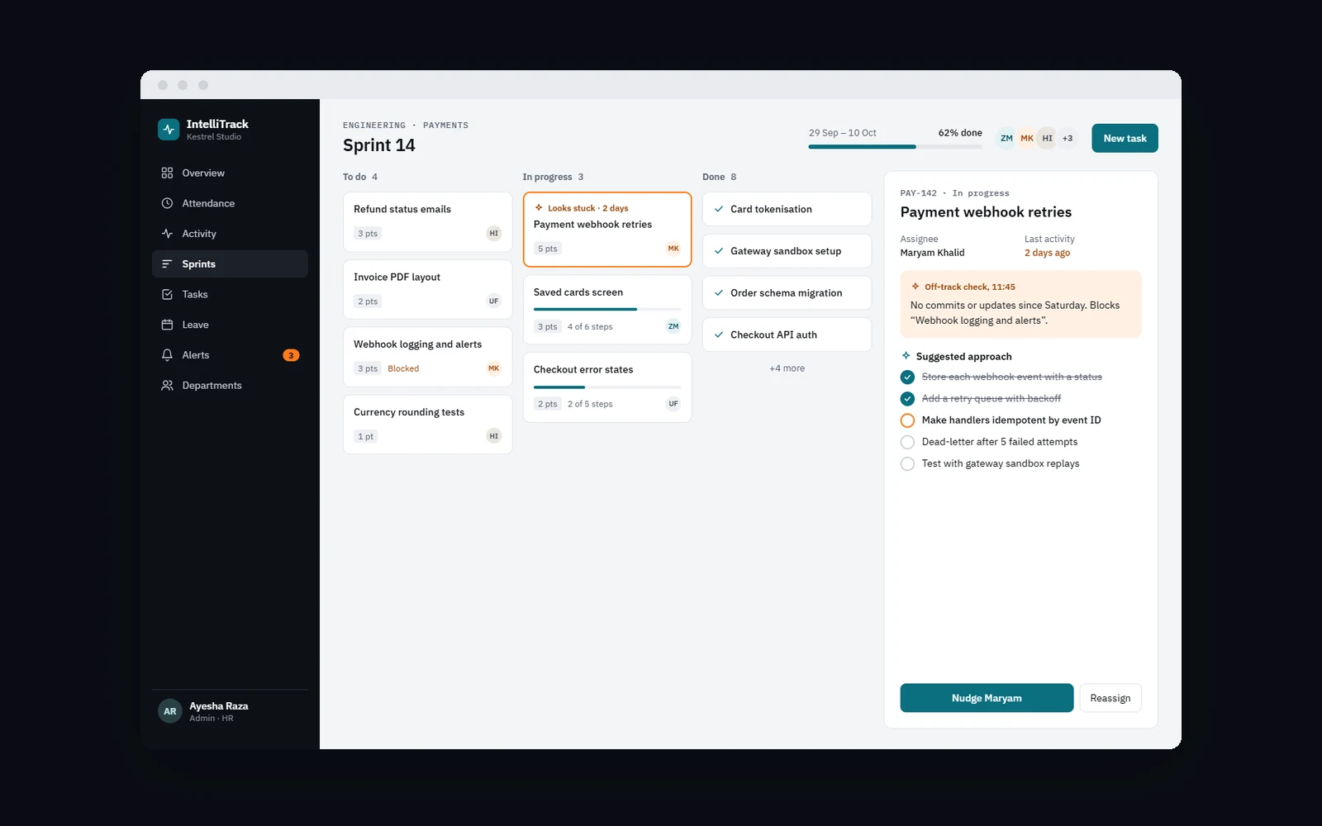Click the Blocked label on Webhook logging card
The width and height of the screenshot is (1322, 826).
(403, 368)
